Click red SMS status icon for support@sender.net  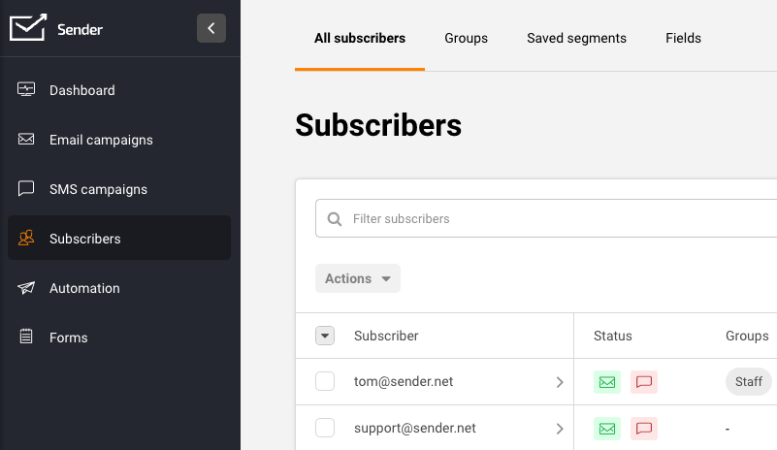644,429
